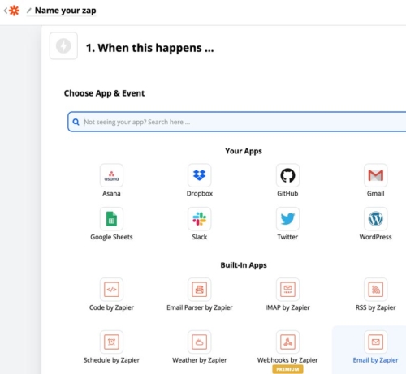Choose RSS by Zapier icon
This screenshot has width=406, height=374.
376,290
